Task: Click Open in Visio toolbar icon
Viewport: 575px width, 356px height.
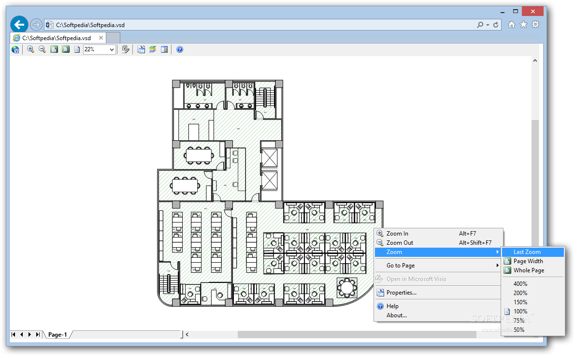Action: point(126,49)
